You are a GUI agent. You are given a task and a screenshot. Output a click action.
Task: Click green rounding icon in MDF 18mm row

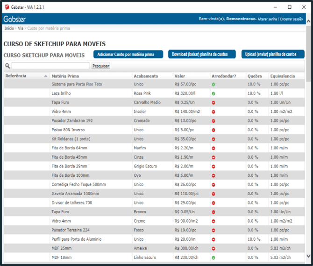click(213, 257)
